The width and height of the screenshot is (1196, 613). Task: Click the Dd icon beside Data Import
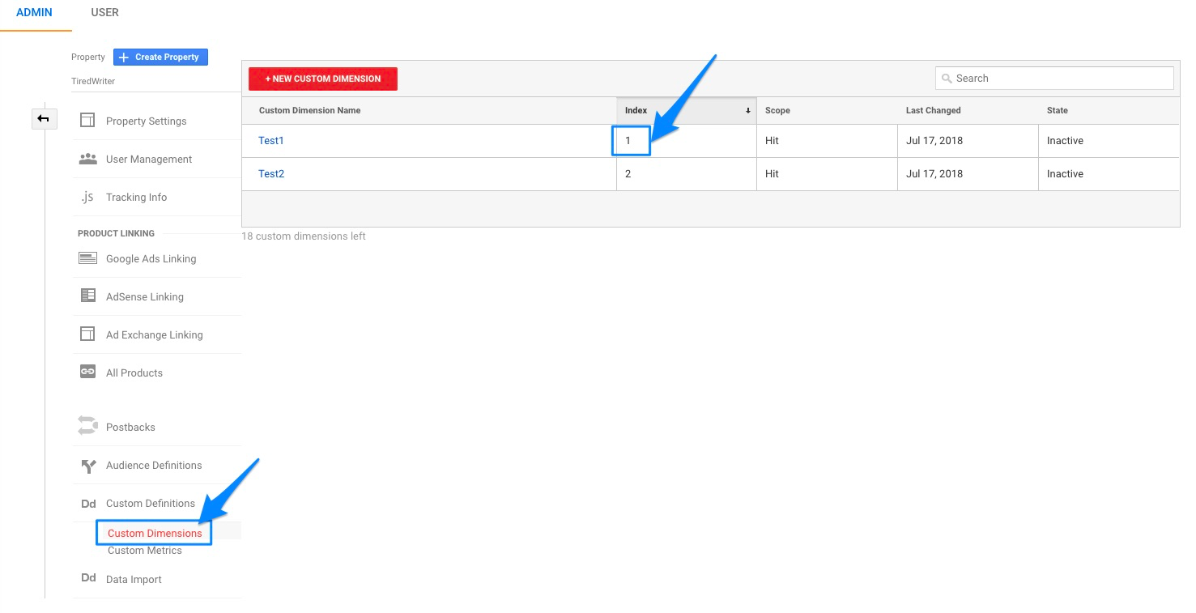pyautogui.click(x=88, y=578)
